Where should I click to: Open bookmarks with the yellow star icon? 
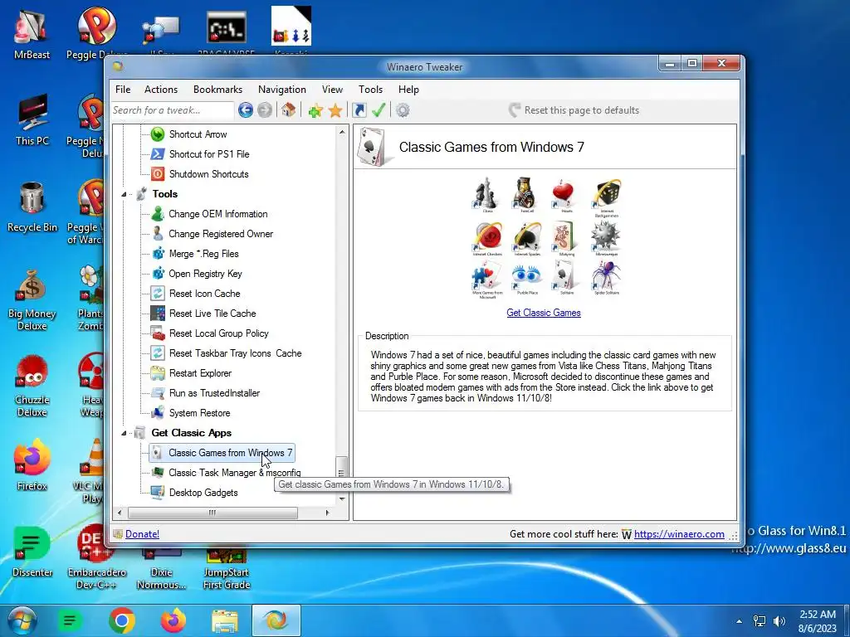tap(335, 110)
